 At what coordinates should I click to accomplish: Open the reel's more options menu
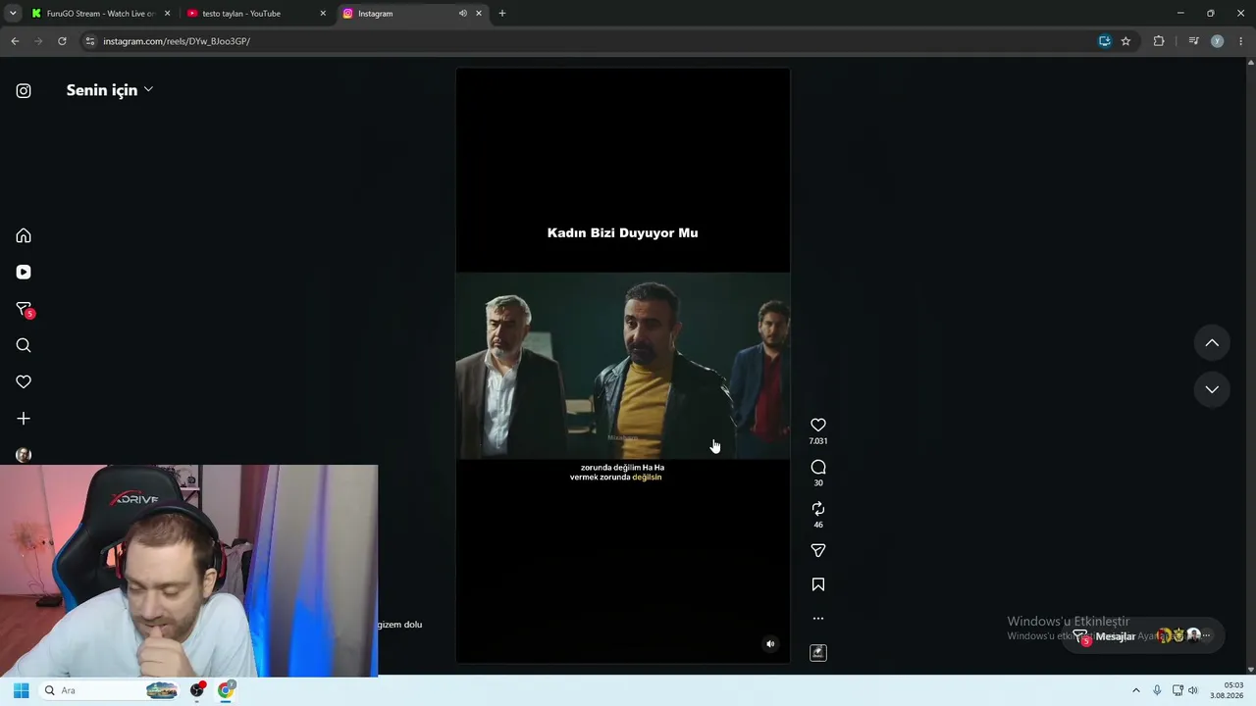(x=818, y=619)
